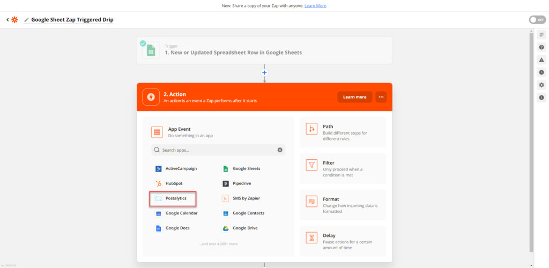Open the Learn More link in banner

tap(315, 6)
